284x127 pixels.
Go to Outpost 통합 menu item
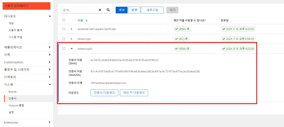16,105
